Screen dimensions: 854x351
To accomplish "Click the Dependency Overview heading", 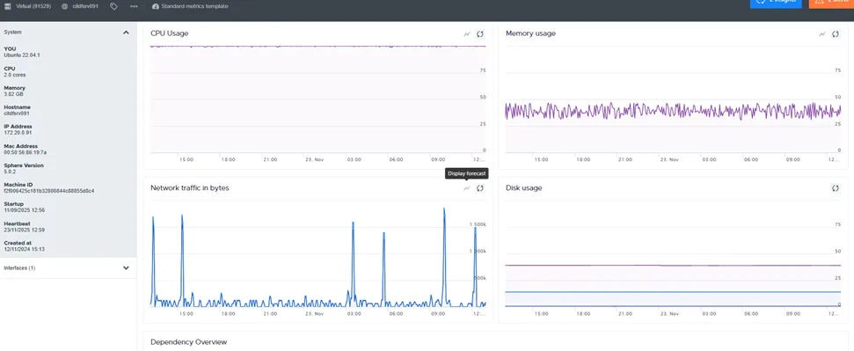I will (x=188, y=341).
